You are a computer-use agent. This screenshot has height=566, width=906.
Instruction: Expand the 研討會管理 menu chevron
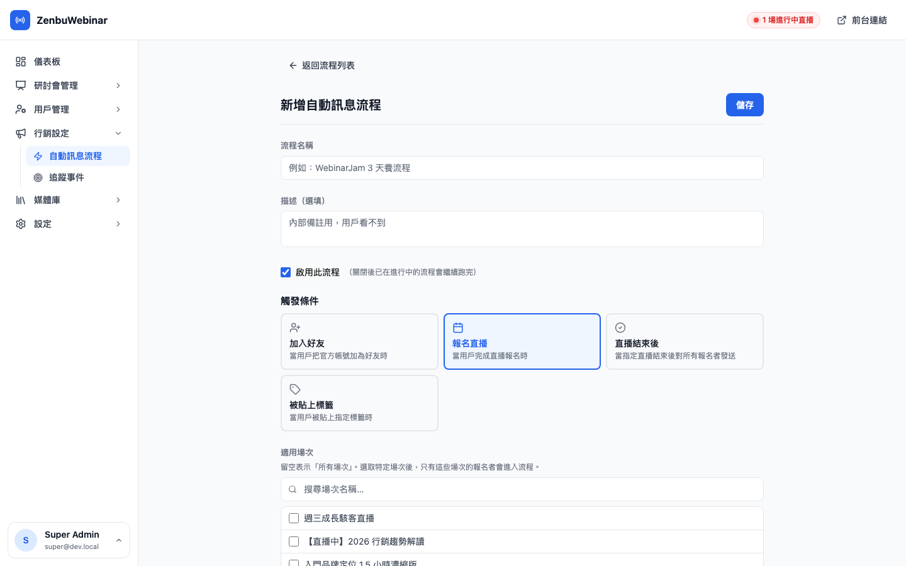(x=118, y=86)
